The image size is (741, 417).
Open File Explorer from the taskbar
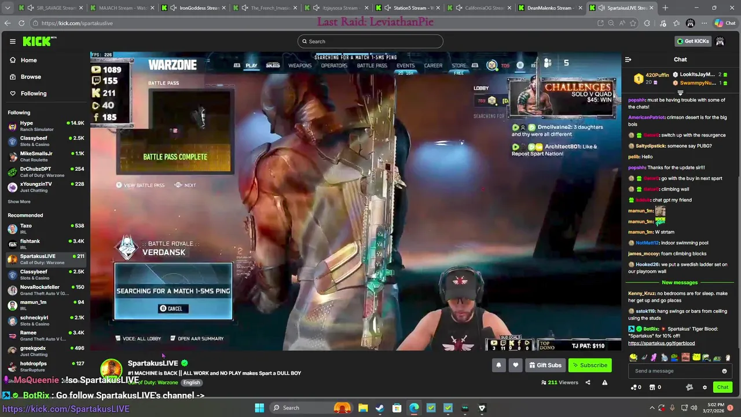click(363, 408)
